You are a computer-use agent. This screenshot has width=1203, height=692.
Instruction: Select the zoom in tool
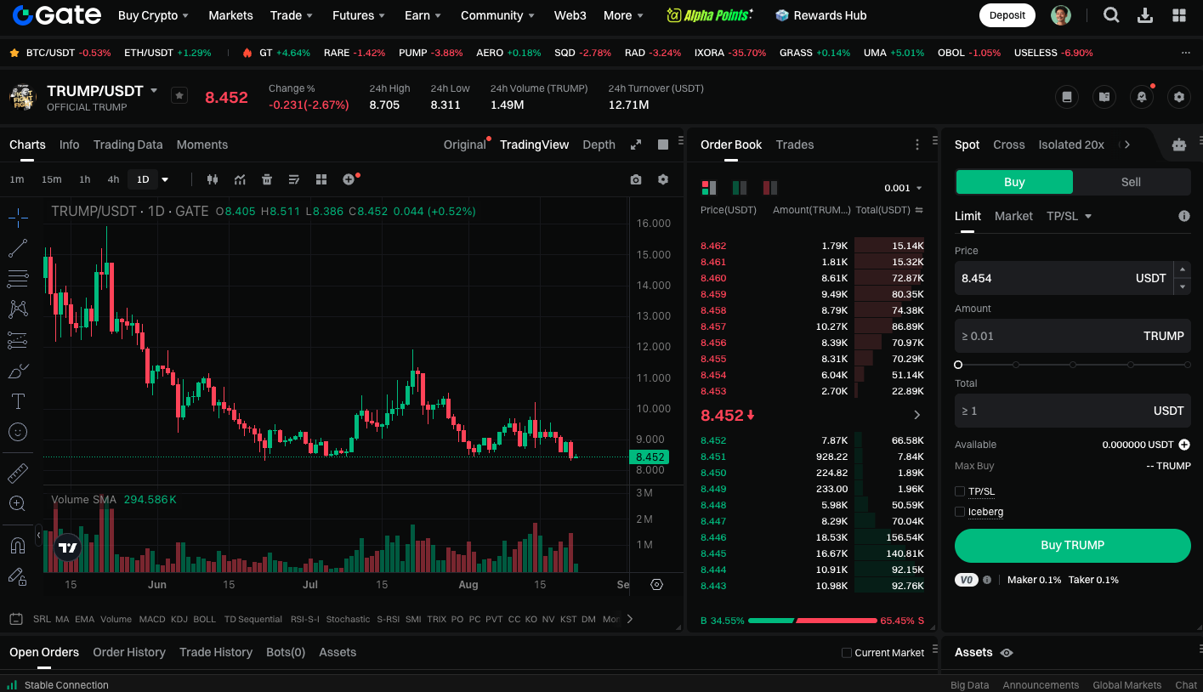18,503
